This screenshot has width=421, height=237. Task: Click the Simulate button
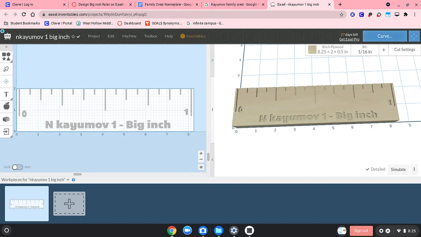pyautogui.click(x=398, y=169)
